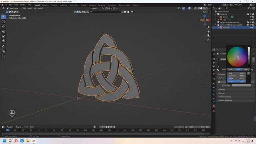Open the Modifiers wrench tab icon
Viewport: 256px width, 144px height.
(x=214, y=87)
